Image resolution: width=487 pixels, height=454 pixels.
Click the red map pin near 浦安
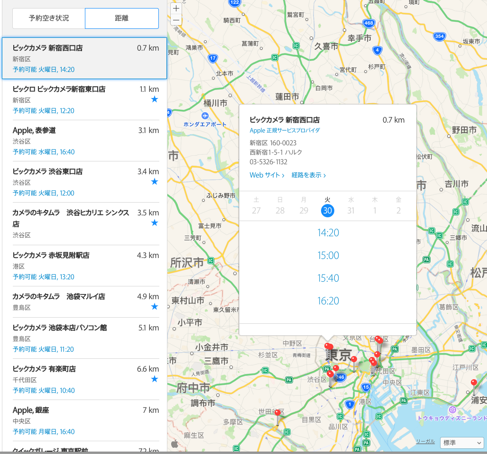474,383
